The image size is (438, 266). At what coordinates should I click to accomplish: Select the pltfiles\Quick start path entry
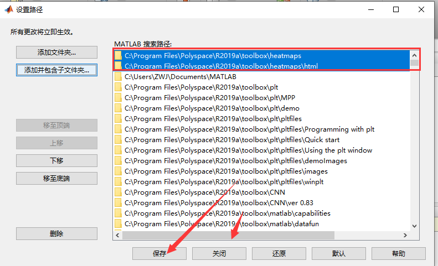click(261, 139)
